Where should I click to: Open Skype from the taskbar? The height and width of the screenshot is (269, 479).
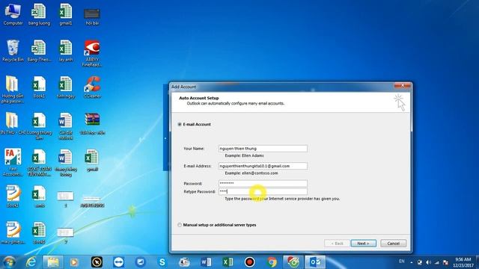pyautogui.click(x=162, y=262)
